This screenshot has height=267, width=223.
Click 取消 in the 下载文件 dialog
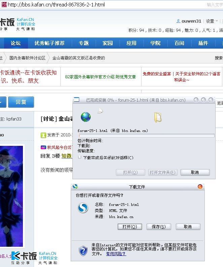pos(188,226)
